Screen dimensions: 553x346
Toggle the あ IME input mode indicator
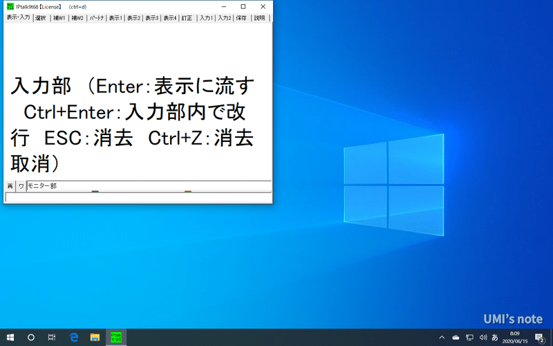point(495,338)
